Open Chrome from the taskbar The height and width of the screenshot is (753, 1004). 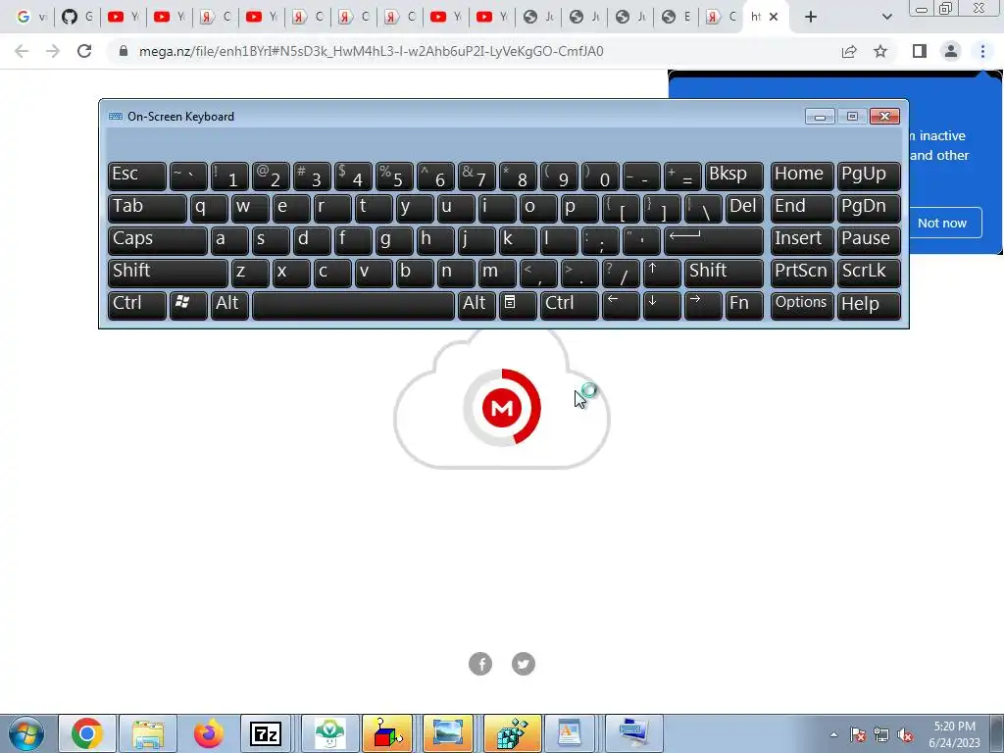point(87,733)
